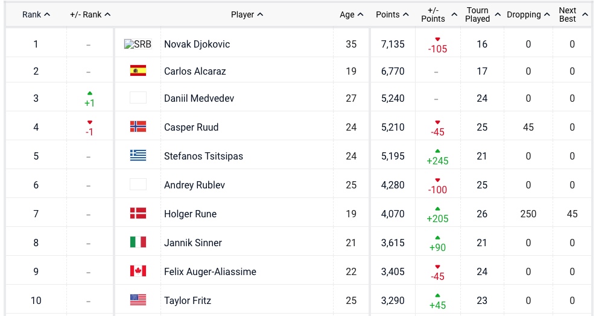Click the Italy flag beside Jannik Sinner
Image resolution: width=596 pixels, height=316 pixels.
pos(138,242)
